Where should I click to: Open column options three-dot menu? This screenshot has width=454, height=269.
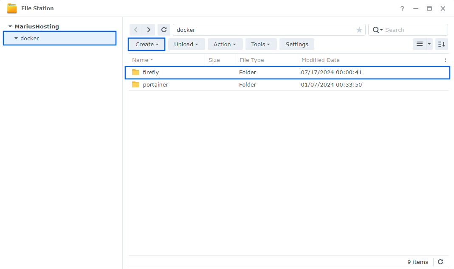click(445, 60)
